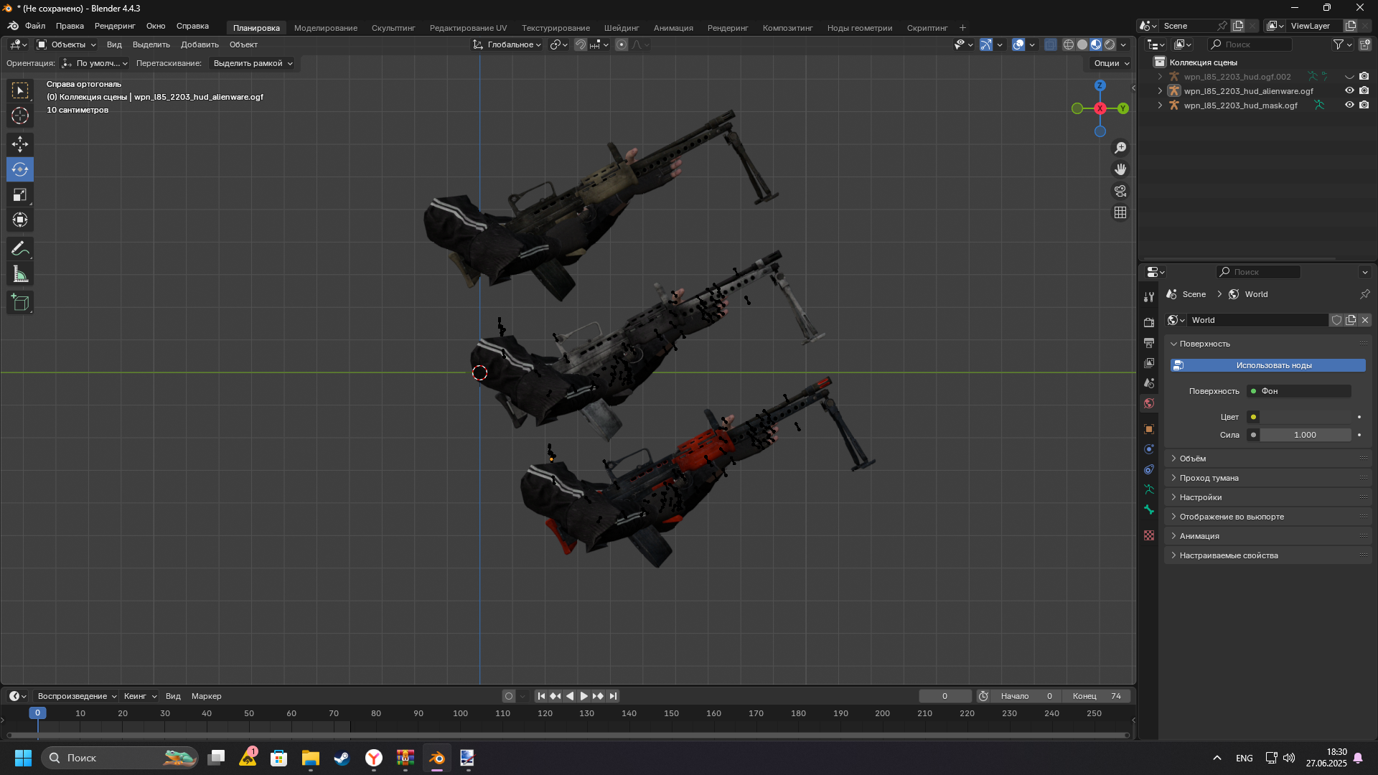Select the Move tool
This screenshot has width=1378, height=775.
point(20,144)
